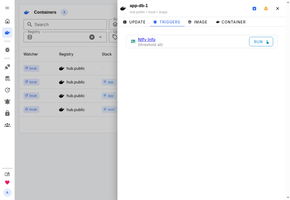Open users group icon in sidebar
Viewport: 290px width, 200px height.
click(7, 125)
